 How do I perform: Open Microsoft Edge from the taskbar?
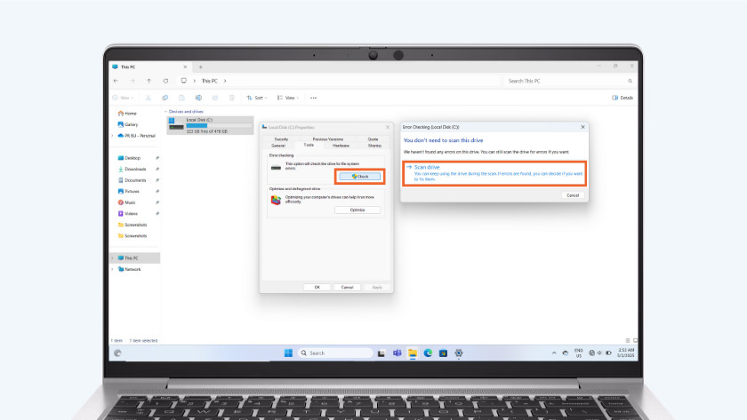point(428,353)
